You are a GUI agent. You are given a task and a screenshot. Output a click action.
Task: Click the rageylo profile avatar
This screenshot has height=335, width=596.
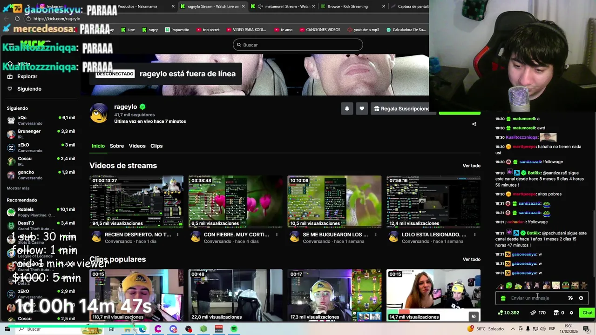tap(99, 113)
